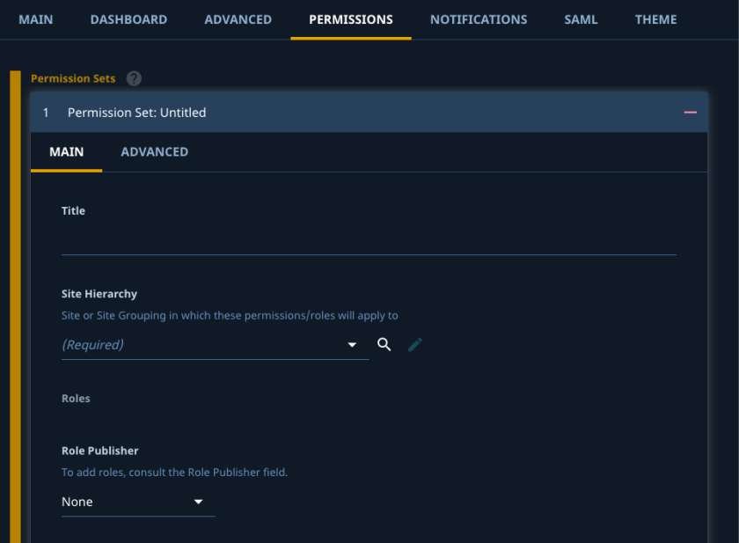Switch to the top-level MAIN tab
This screenshot has width=739, height=543.
(36, 19)
